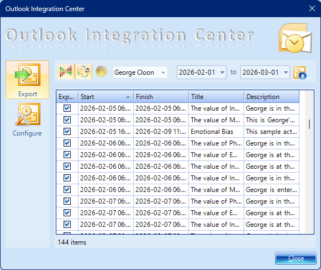Select the This is George'... description cell

pyautogui.click(x=271, y=120)
